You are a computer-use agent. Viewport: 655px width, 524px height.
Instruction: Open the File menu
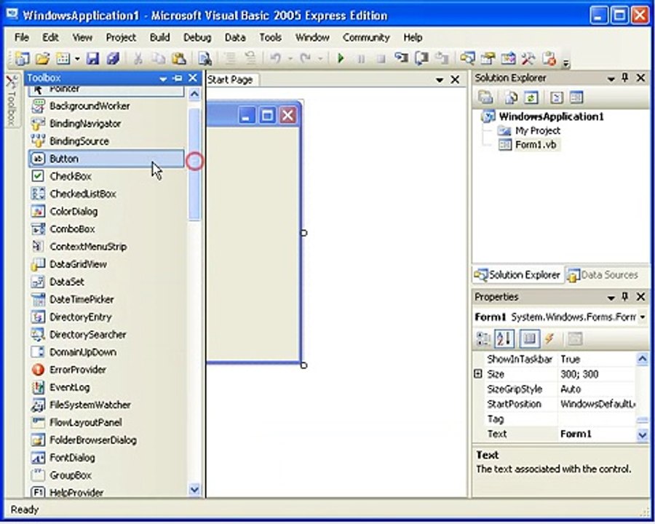[x=22, y=37]
